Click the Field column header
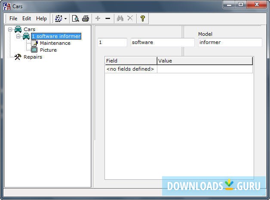This screenshot has width=270, height=200. click(x=131, y=61)
